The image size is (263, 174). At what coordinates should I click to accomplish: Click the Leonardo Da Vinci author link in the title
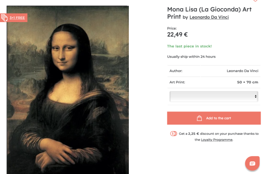209,17
